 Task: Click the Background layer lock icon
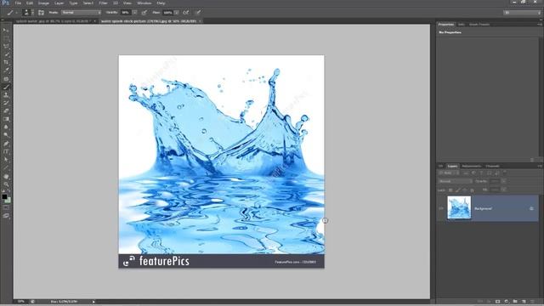(x=531, y=208)
